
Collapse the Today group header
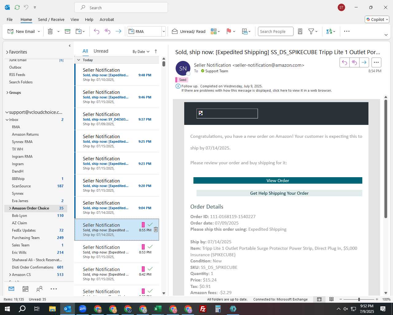click(x=79, y=60)
